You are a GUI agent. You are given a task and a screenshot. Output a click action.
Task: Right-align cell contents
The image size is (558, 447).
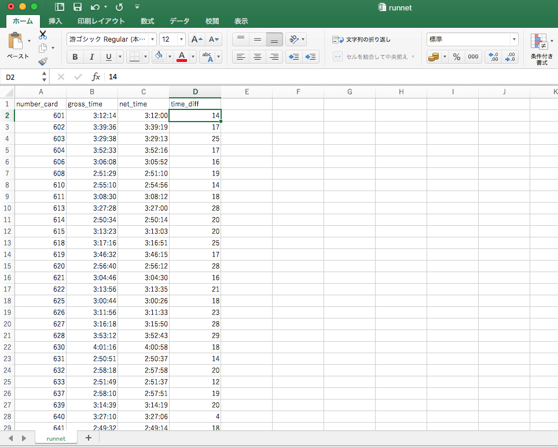[274, 57]
